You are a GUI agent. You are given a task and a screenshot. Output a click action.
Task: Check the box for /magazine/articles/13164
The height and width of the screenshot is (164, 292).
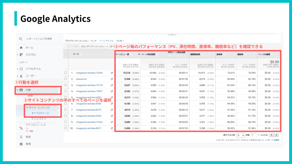66,122
